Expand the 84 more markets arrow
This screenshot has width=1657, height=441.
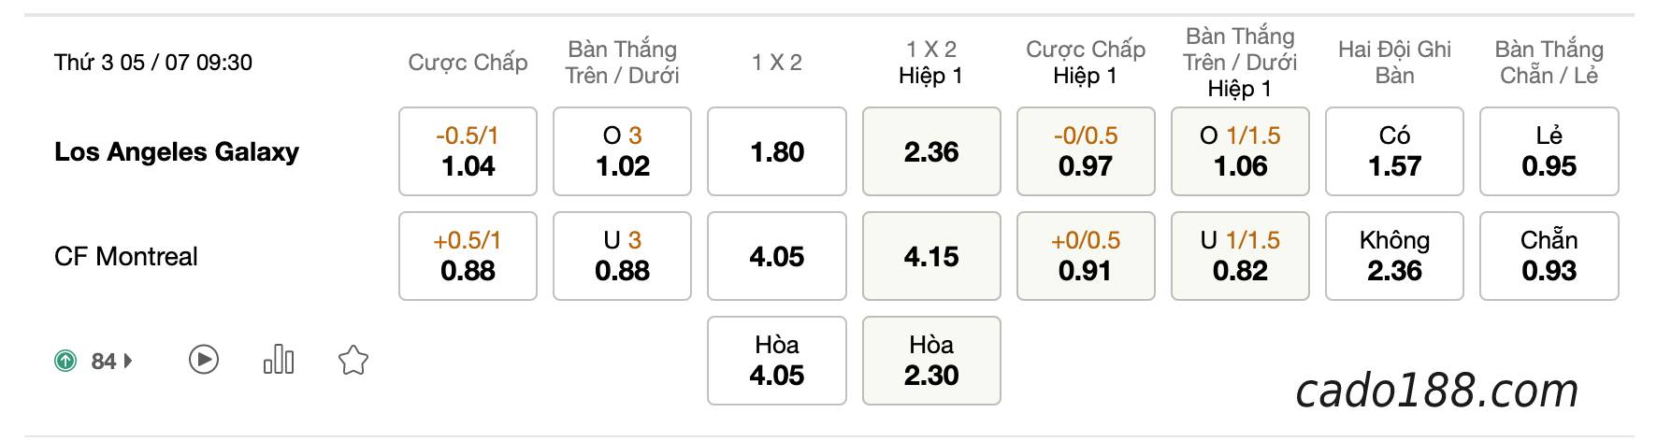[128, 361]
